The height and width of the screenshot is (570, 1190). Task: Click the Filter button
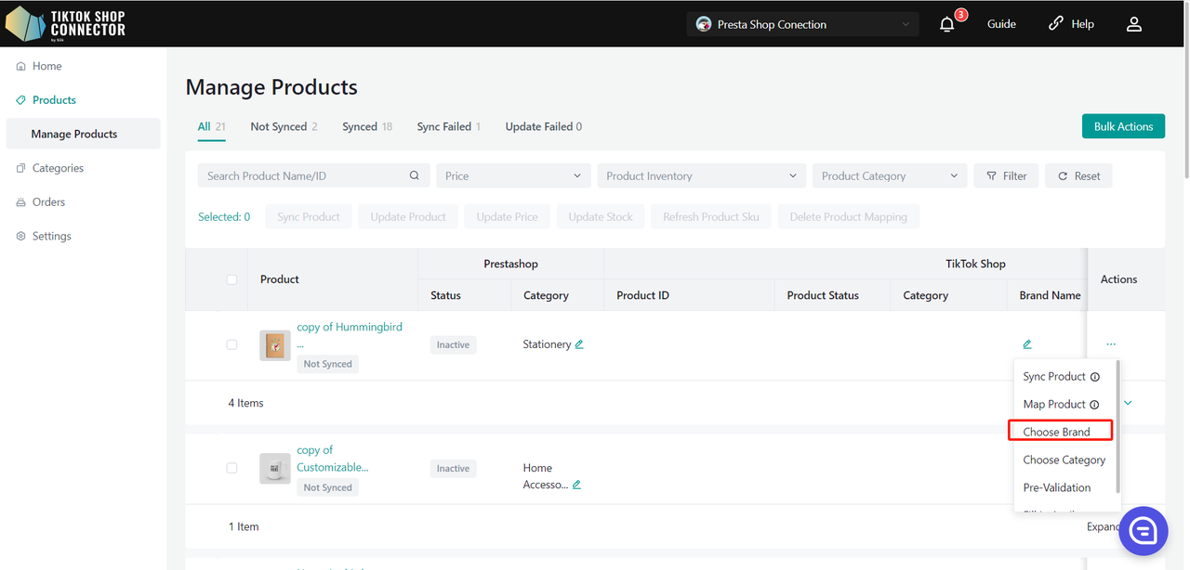[x=1006, y=175]
